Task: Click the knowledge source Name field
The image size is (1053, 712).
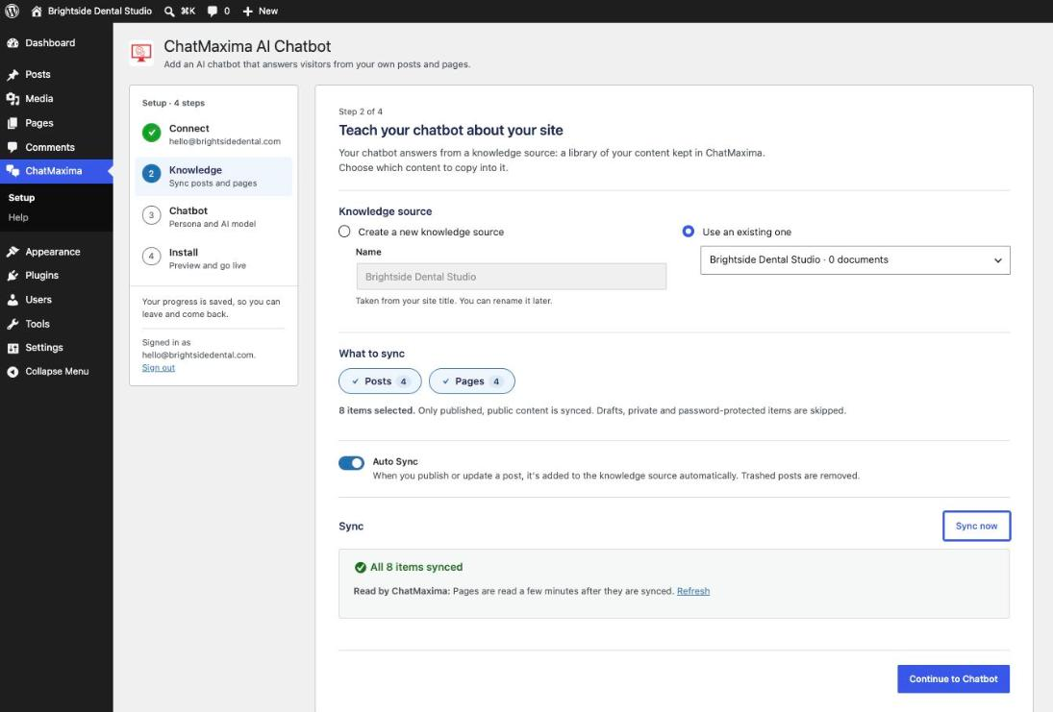Action: [x=511, y=277]
